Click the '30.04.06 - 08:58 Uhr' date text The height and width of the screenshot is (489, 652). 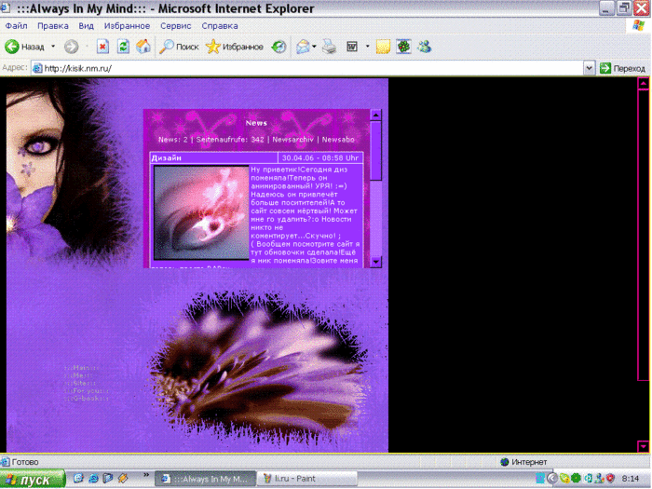tap(320, 158)
